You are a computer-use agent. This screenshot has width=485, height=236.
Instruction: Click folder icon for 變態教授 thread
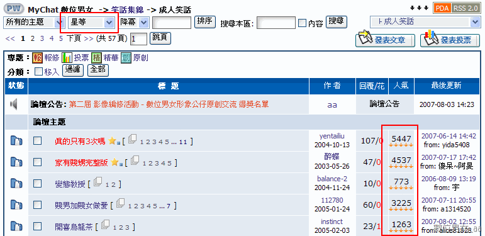click(16, 184)
